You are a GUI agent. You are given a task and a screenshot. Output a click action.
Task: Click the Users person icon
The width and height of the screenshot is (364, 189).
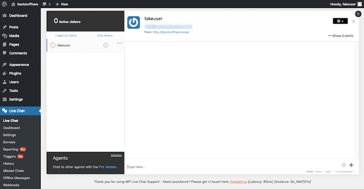pyautogui.click(x=5, y=82)
